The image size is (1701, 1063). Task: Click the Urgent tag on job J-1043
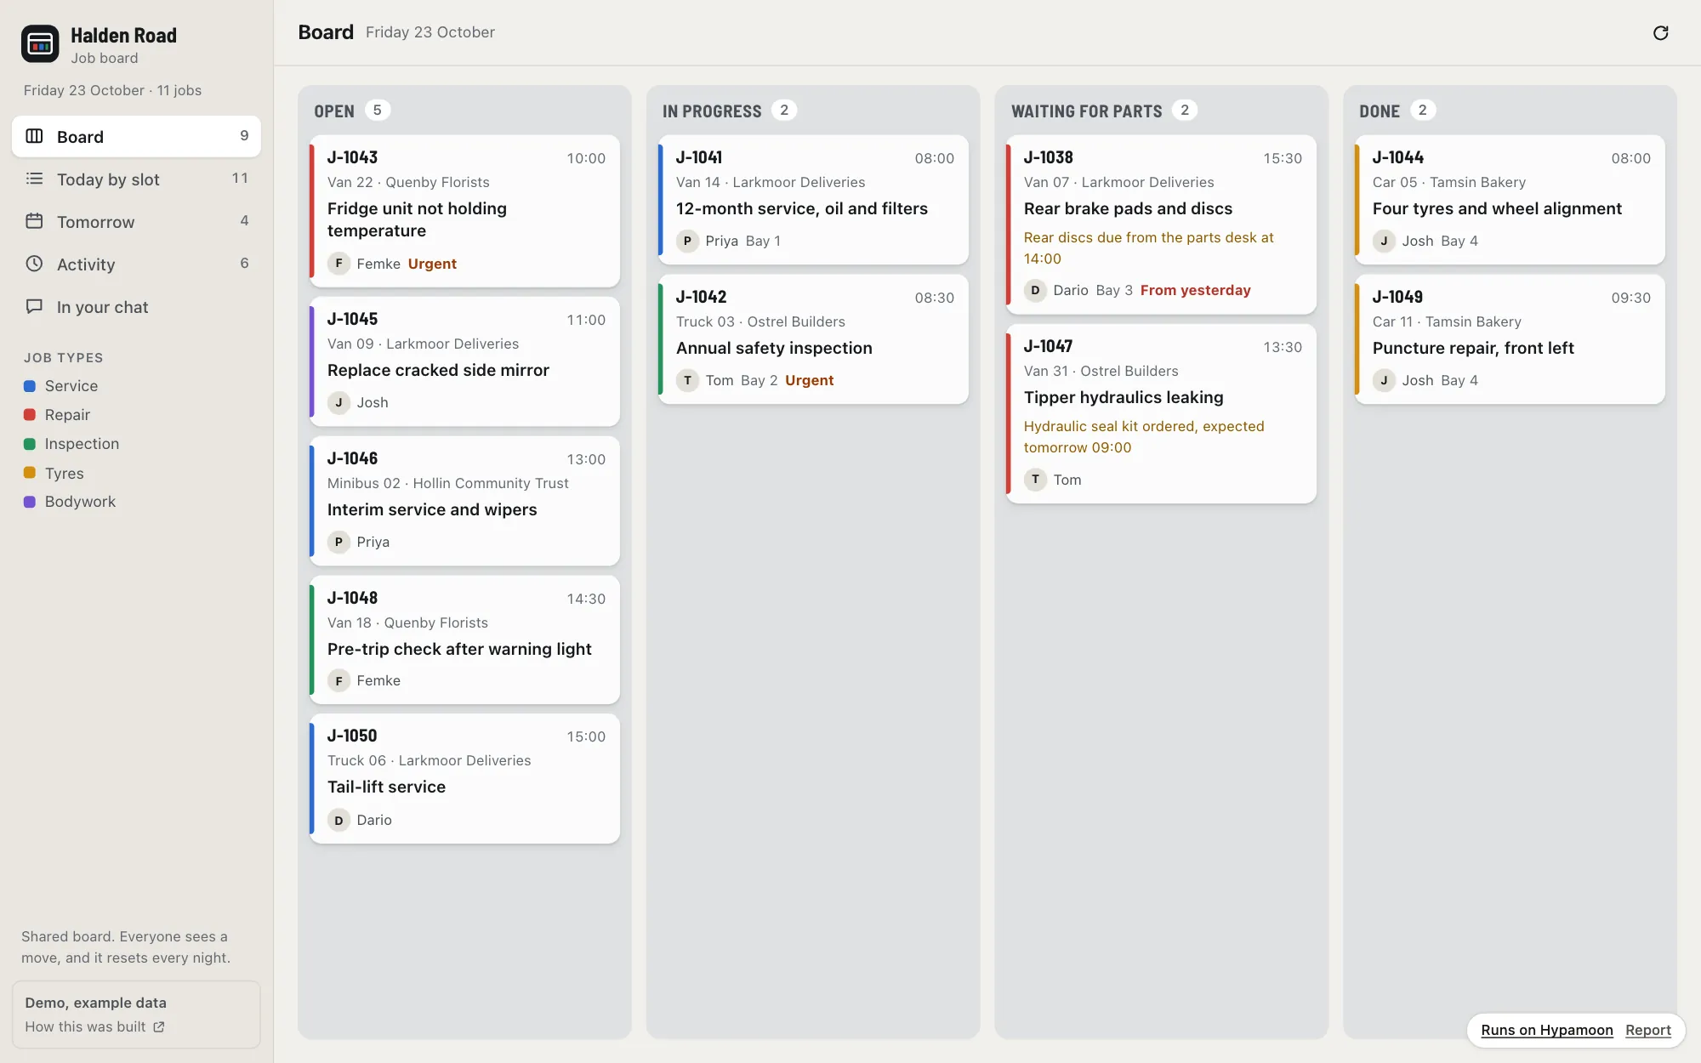tap(432, 264)
